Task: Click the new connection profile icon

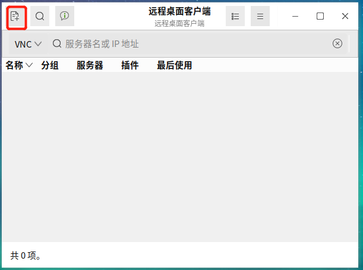Action: click(15, 16)
